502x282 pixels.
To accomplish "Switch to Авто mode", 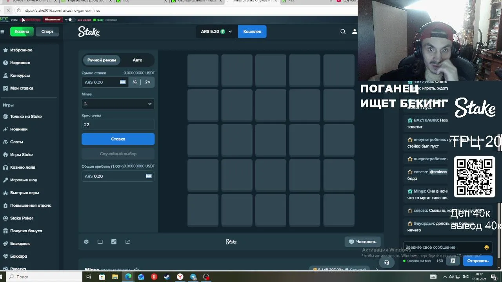I will pos(137,60).
